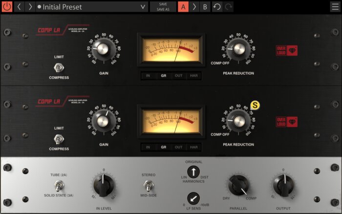
Task: Click the undo arrow icon
Action: (x=217, y=7)
